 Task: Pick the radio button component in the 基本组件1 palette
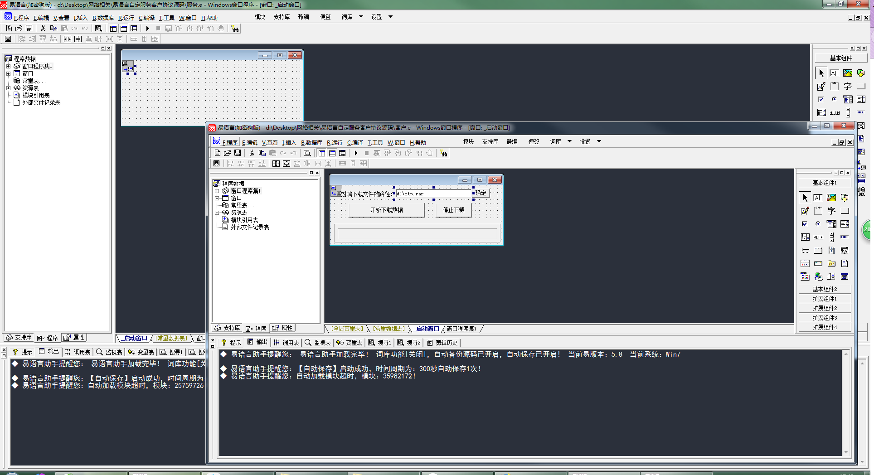[818, 224]
